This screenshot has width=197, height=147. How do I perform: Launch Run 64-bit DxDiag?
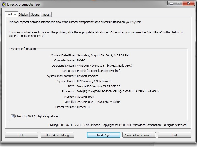pos(57,135)
